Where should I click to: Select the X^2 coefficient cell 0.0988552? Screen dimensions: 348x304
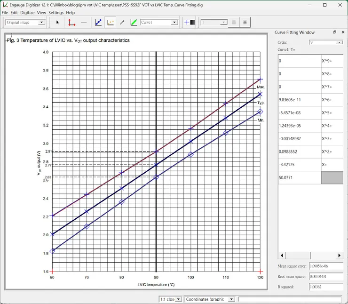click(299, 152)
